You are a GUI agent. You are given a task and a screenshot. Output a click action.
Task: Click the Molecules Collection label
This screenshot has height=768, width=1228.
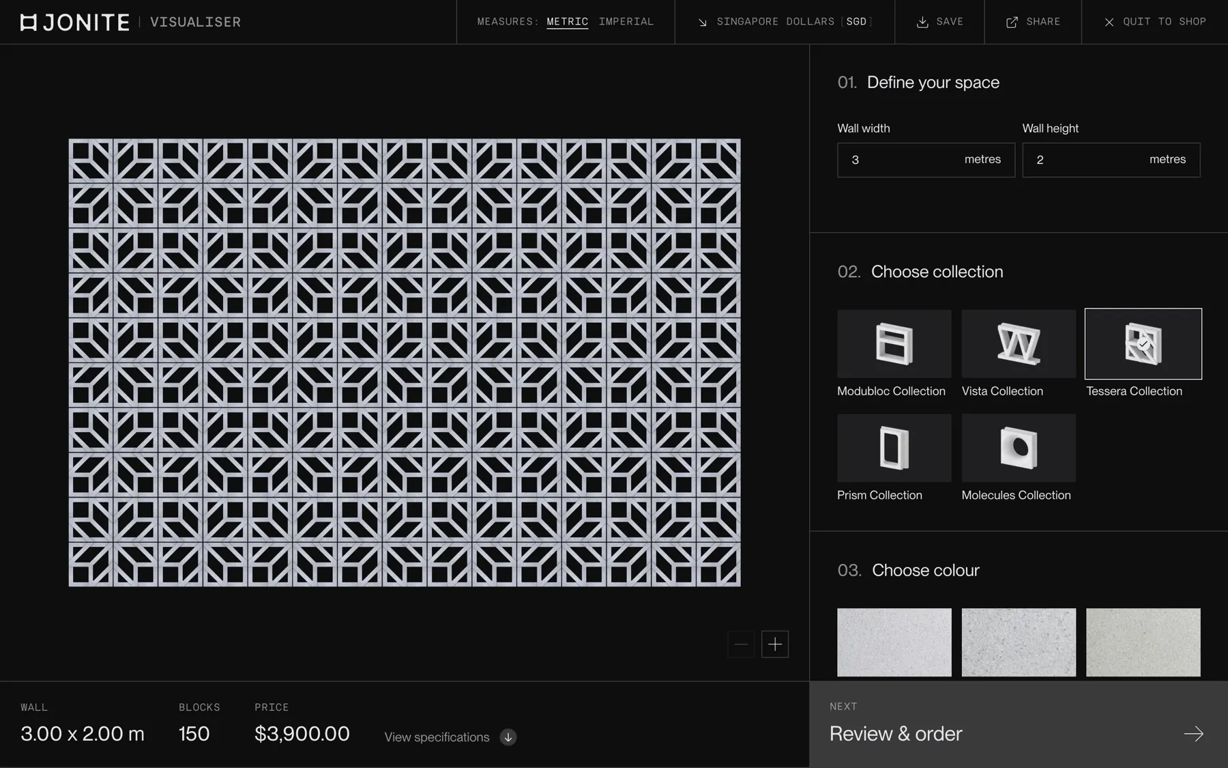click(x=1016, y=495)
